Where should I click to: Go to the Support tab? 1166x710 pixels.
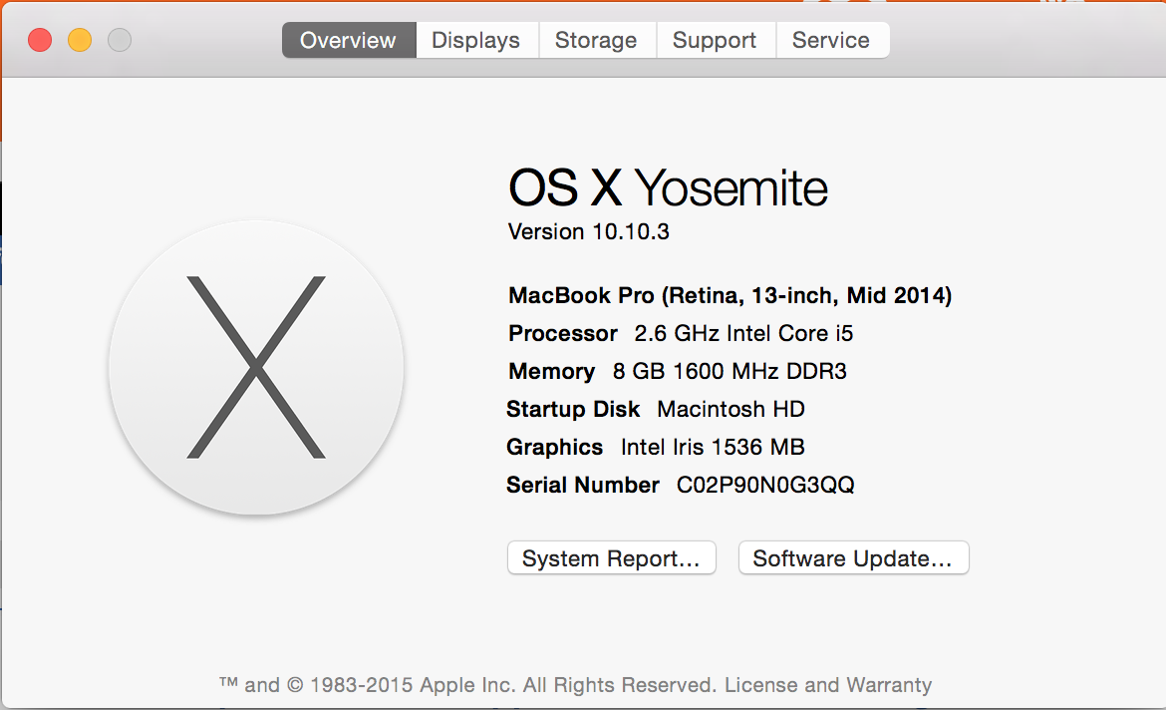715,41
